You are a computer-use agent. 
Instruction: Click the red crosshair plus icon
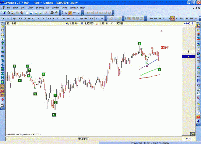[x=2, y=99]
